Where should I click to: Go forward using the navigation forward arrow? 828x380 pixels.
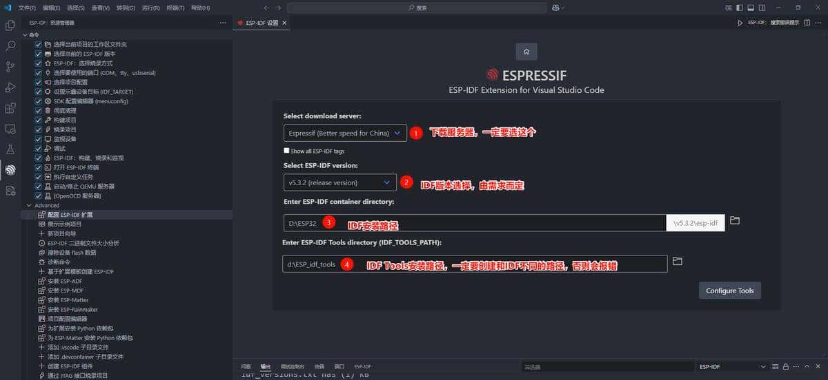pyautogui.click(x=278, y=8)
